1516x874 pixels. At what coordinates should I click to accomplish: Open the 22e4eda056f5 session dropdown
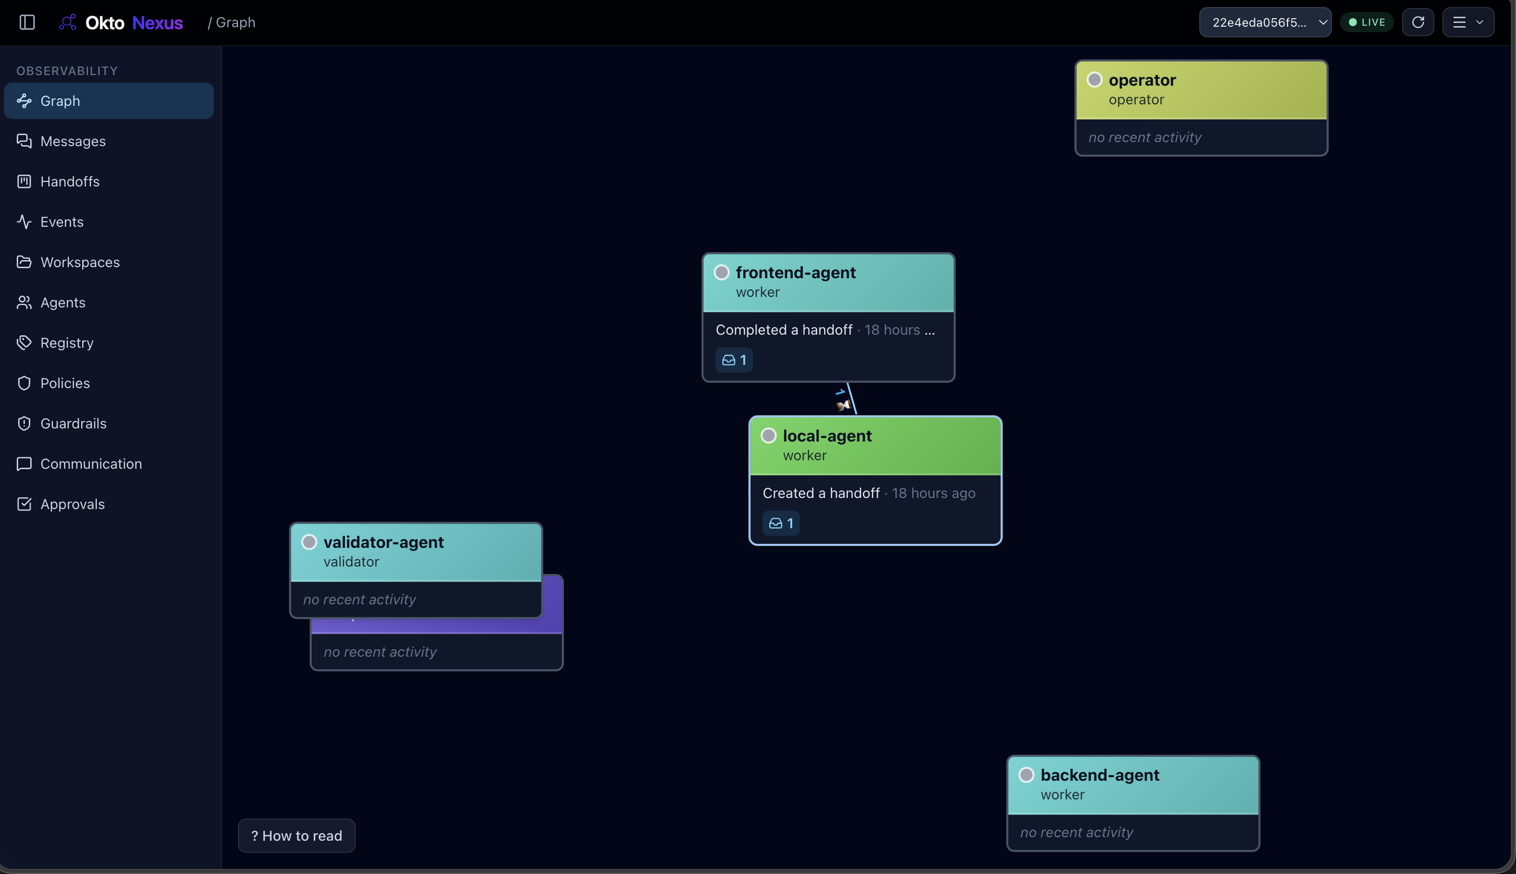[x=1265, y=22]
